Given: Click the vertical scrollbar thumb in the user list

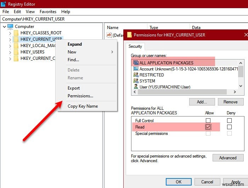Looking at the screenshot, I should point(241,72).
